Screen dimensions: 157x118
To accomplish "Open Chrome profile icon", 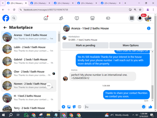I will click(148, 10).
